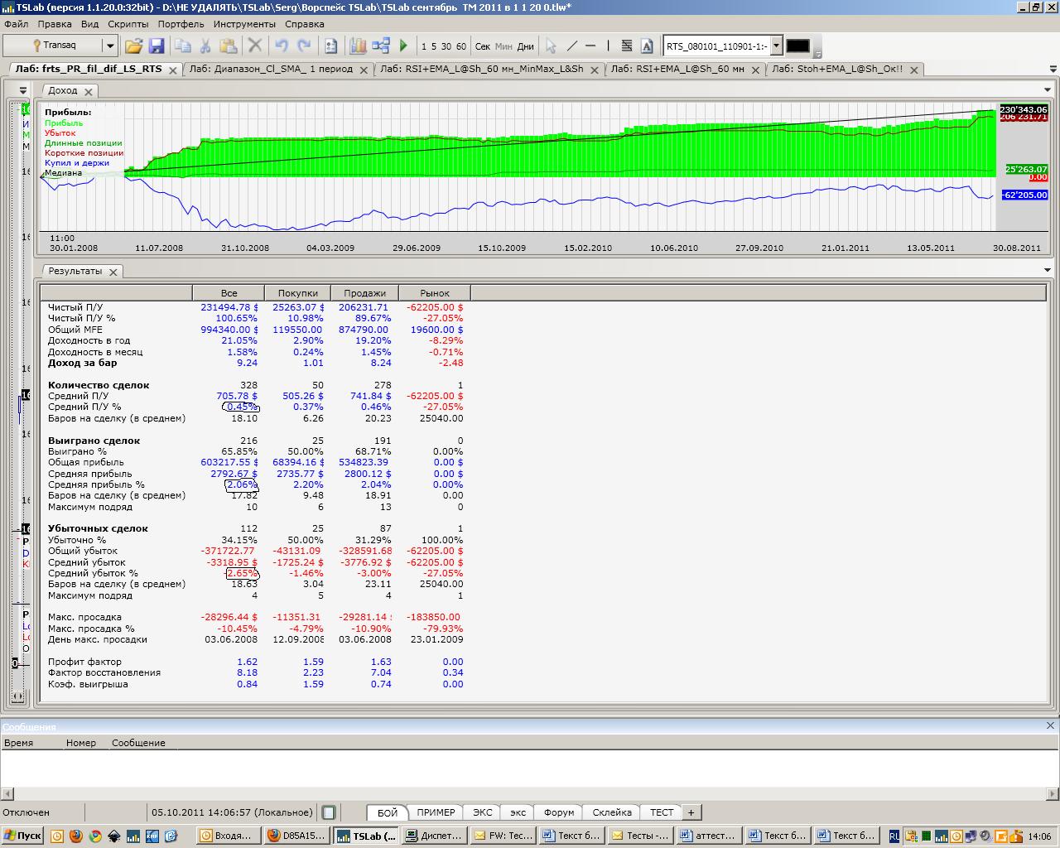Select the horizontal line drawing tool
The width and height of the screenshot is (1060, 848).
[x=590, y=46]
